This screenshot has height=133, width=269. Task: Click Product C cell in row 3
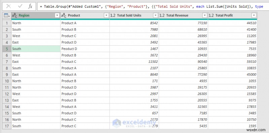(85, 36)
